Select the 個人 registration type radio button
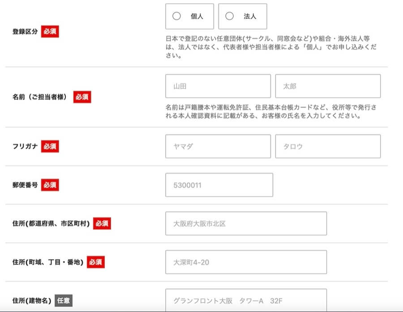This screenshot has width=403, height=312. [177, 17]
